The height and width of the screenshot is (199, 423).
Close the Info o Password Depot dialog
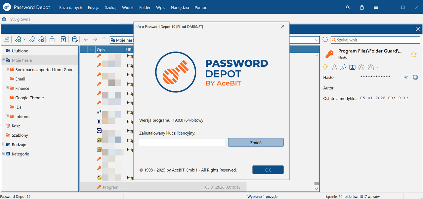[x=282, y=26]
